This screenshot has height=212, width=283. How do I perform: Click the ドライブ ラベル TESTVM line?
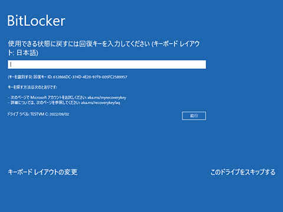(x=38, y=114)
